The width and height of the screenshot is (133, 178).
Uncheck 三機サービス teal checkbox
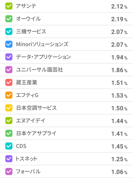[9, 32]
